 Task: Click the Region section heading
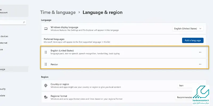coord(45,77)
